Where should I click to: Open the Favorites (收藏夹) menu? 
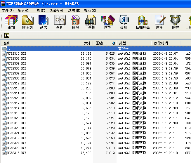coord(57,11)
